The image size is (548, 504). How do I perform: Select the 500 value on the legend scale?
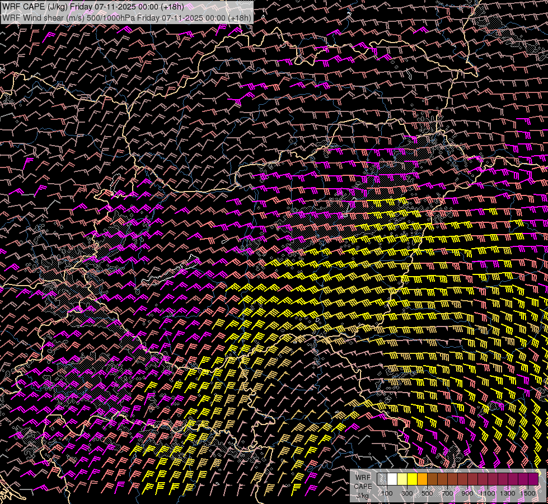click(x=427, y=493)
